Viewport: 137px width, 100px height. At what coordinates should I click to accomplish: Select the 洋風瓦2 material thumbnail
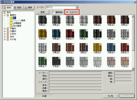[x=111, y=34]
